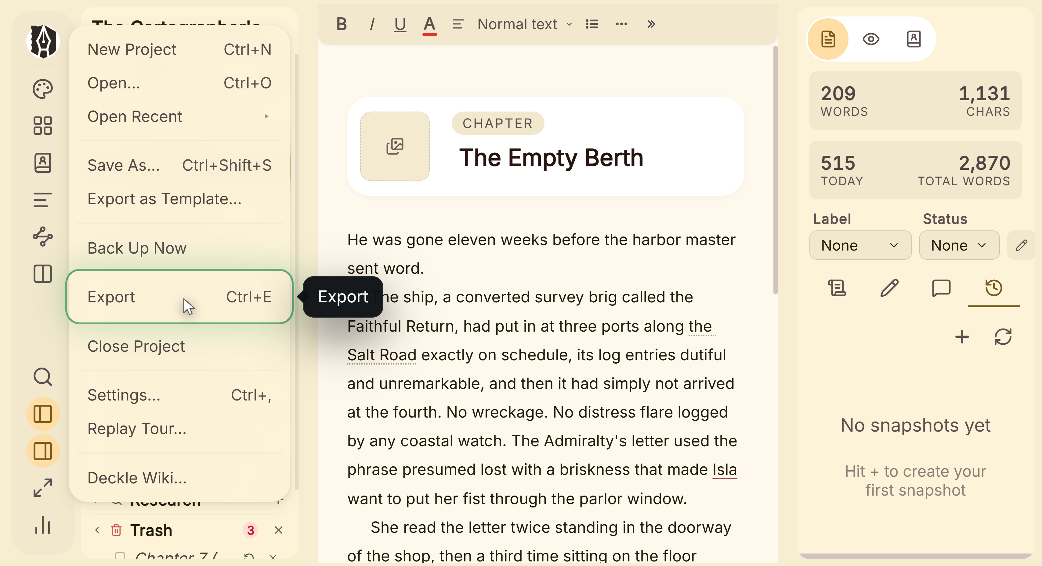This screenshot has width=1042, height=566.
Task: Click the CHAPTER type badge
Action: (x=498, y=123)
